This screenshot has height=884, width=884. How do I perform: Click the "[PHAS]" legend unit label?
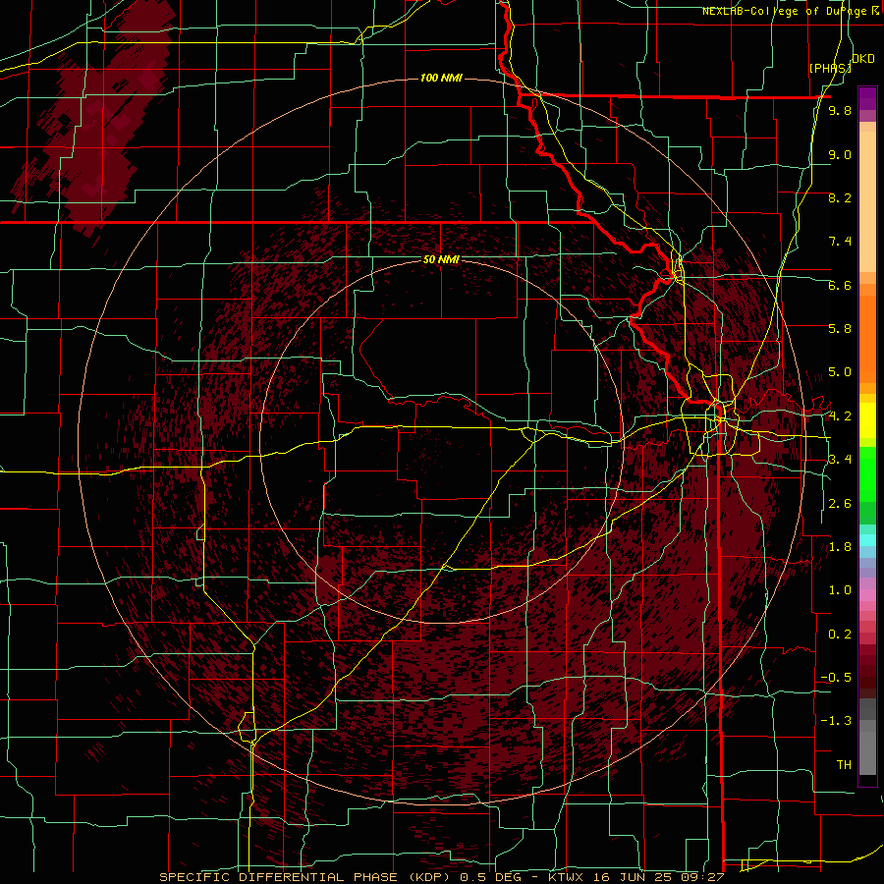[830, 68]
